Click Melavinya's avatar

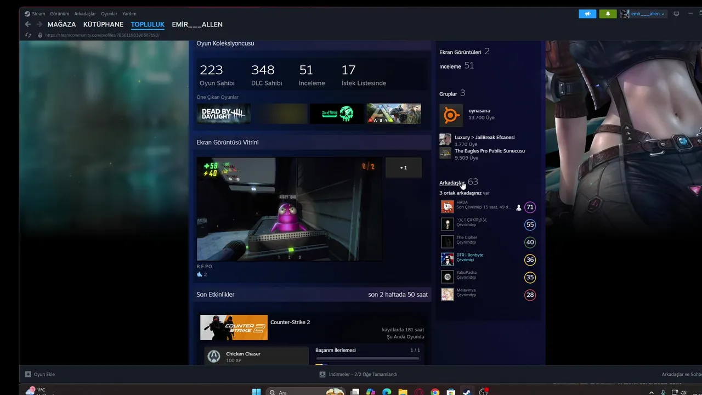(448, 294)
